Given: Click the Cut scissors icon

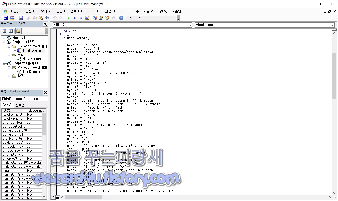Looking at the screenshot, I should tap(29, 18).
